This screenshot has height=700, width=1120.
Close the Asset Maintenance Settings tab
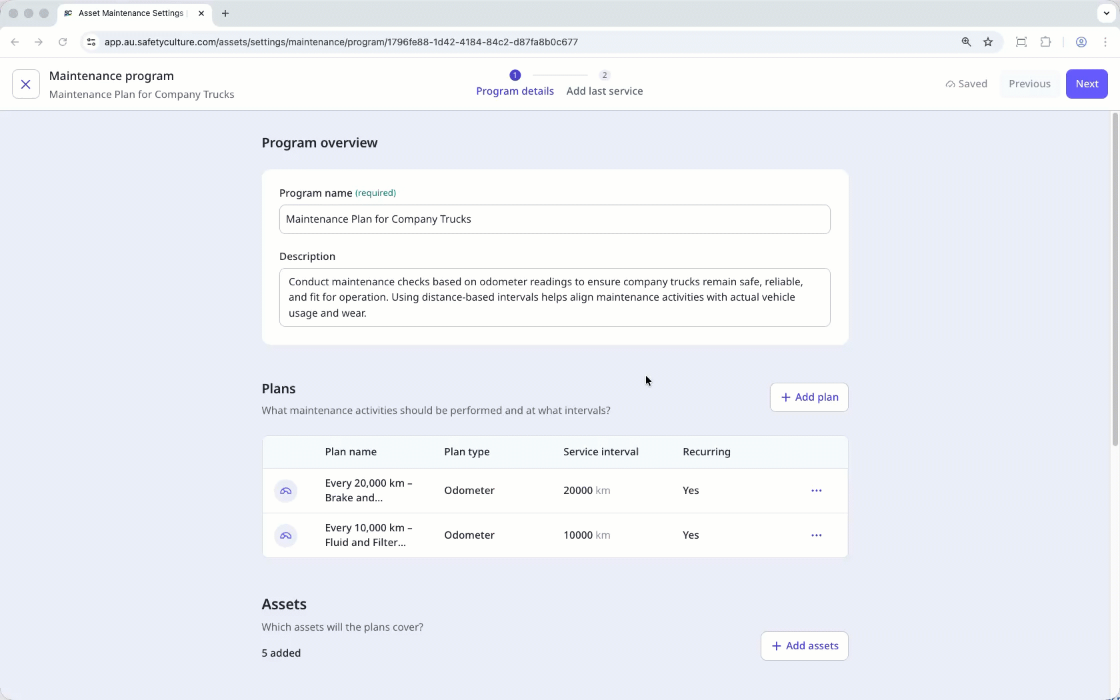coord(201,13)
